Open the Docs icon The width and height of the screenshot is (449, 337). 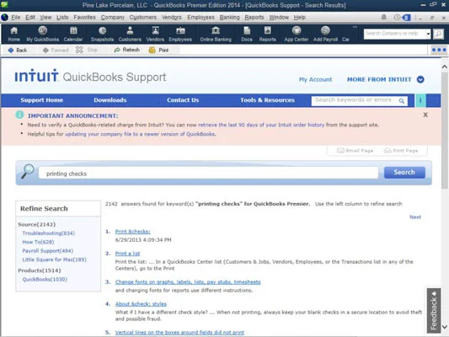pyautogui.click(x=247, y=34)
